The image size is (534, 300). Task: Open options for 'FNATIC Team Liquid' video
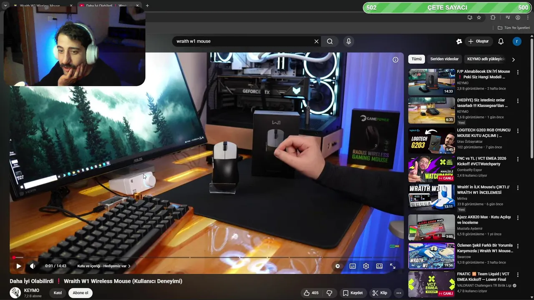pos(518,275)
